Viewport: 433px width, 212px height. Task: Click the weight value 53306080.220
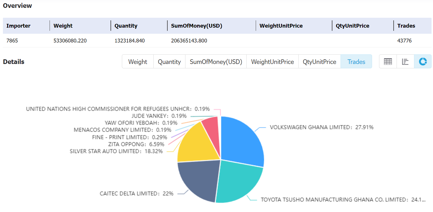pos(70,41)
